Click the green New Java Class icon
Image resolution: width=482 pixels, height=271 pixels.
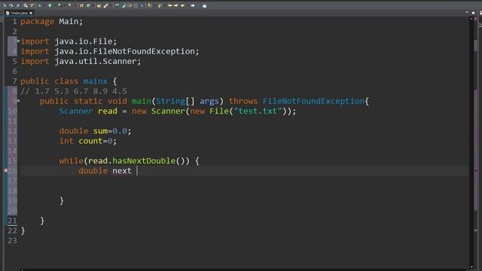(89, 5)
